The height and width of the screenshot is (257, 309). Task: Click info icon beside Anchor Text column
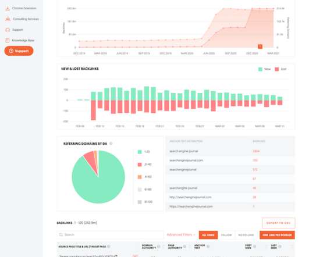(208, 247)
